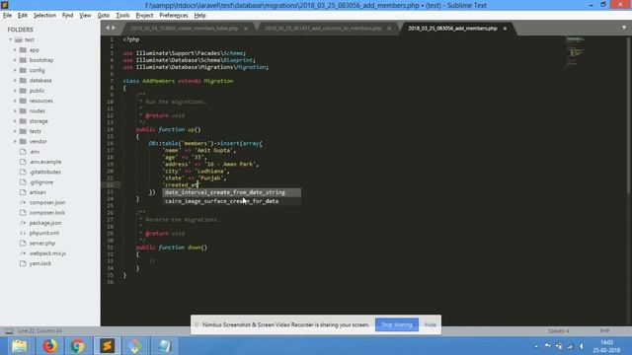
Task: Switch to add_columns_to_members.php tab
Action: coord(323,29)
